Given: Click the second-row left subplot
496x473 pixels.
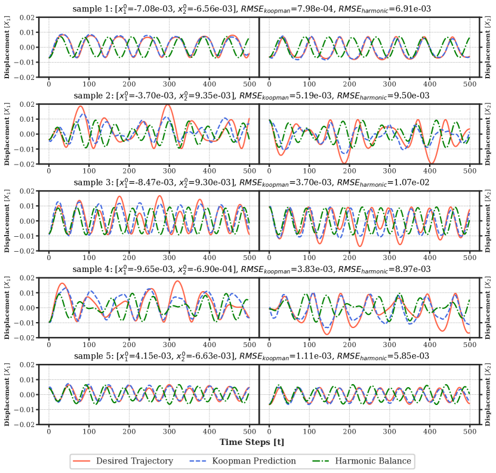Looking at the screenshot, I should point(149,134).
